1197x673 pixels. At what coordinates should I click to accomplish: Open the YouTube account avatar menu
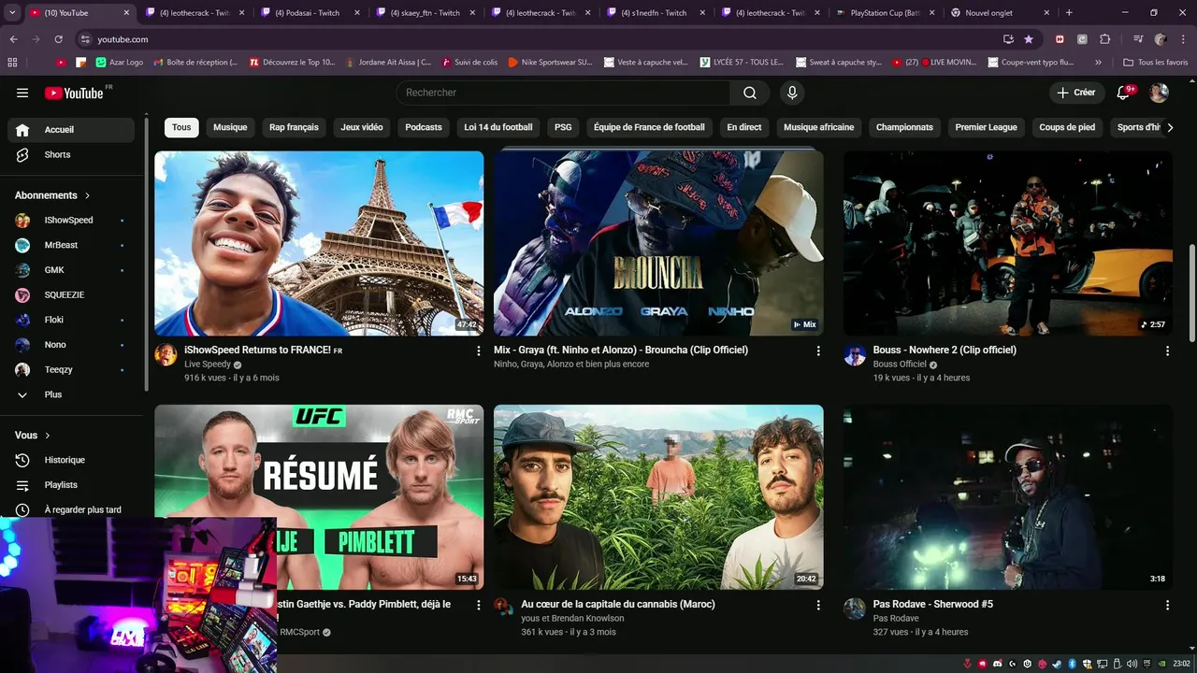pos(1159,93)
